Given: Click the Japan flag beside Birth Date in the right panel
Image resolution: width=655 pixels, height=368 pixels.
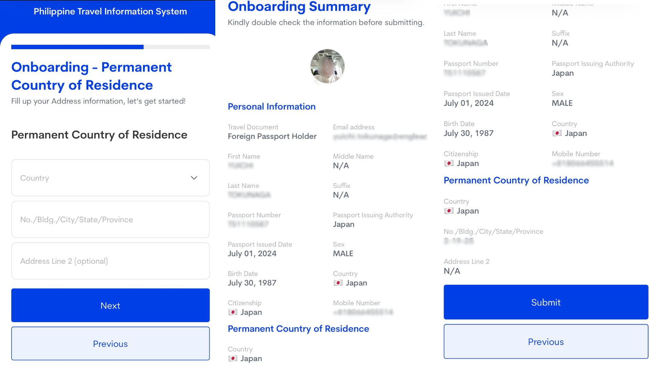Looking at the screenshot, I should click(557, 133).
